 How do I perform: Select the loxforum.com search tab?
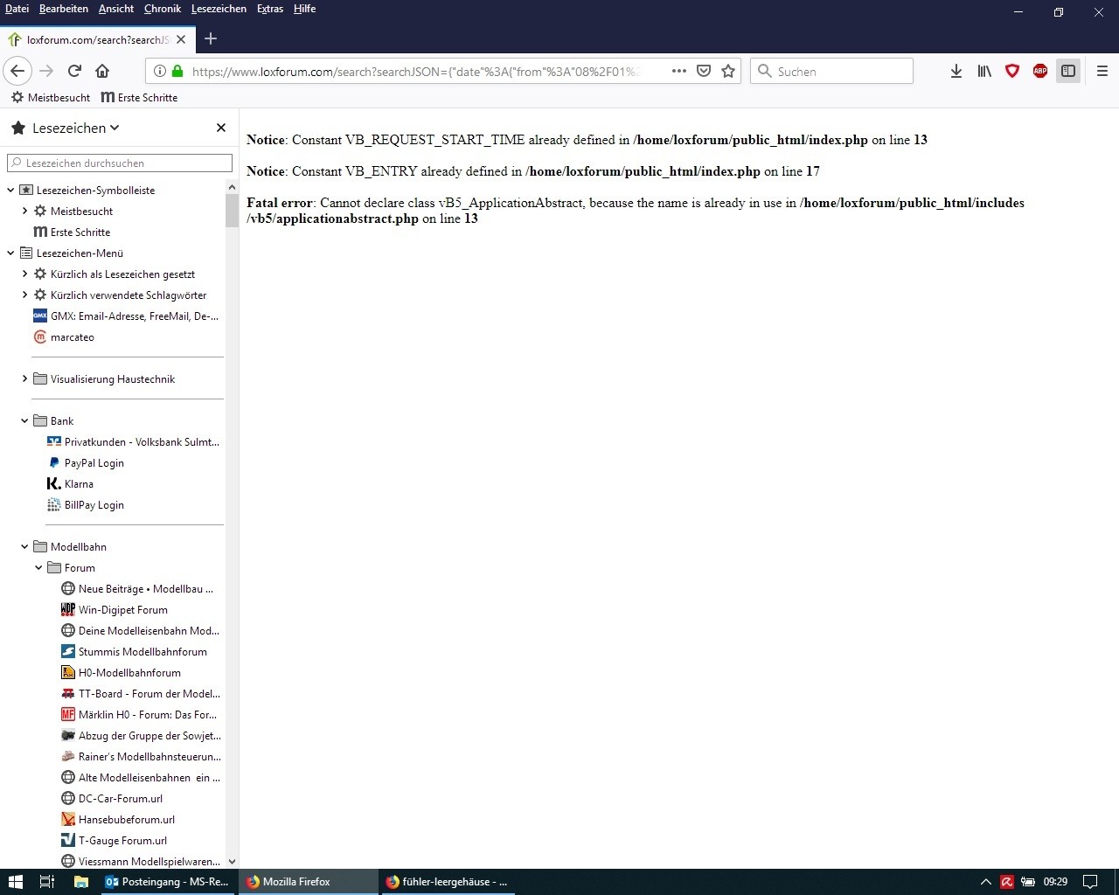96,39
